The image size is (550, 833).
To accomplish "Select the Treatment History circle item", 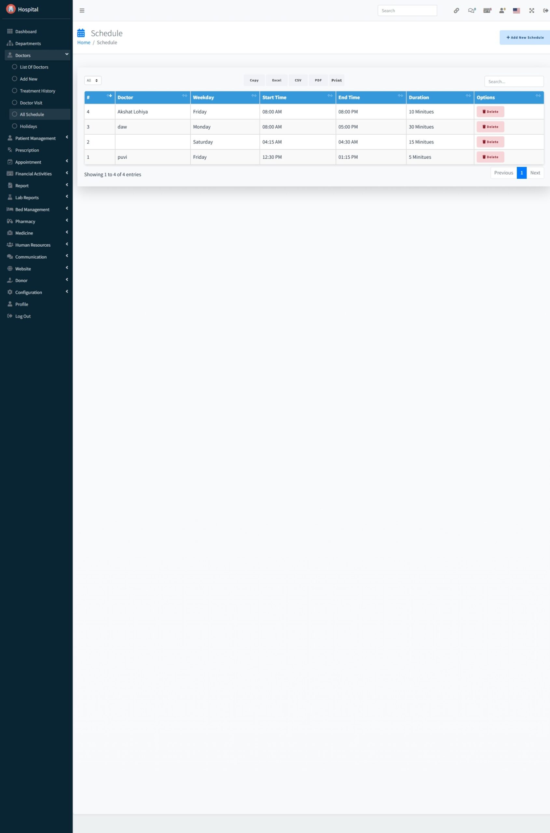I will (14, 90).
